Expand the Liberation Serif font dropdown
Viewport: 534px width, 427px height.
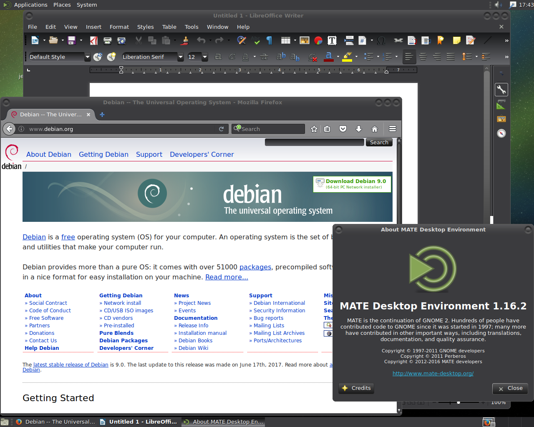point(181,57)
